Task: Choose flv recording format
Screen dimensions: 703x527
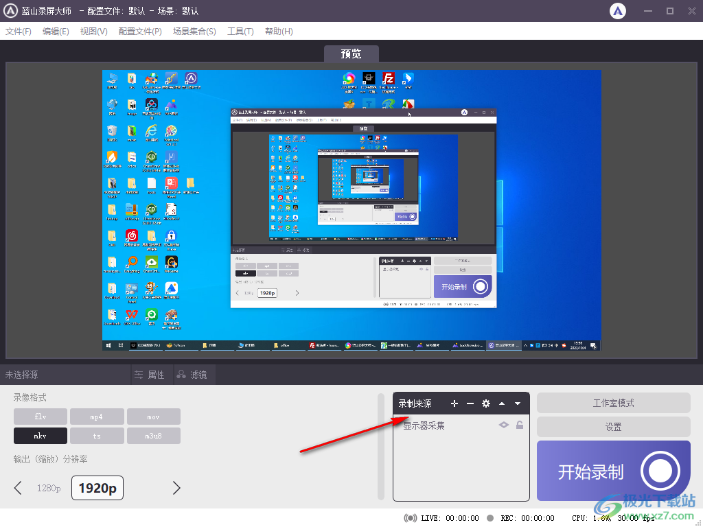Action: [41, 417]
